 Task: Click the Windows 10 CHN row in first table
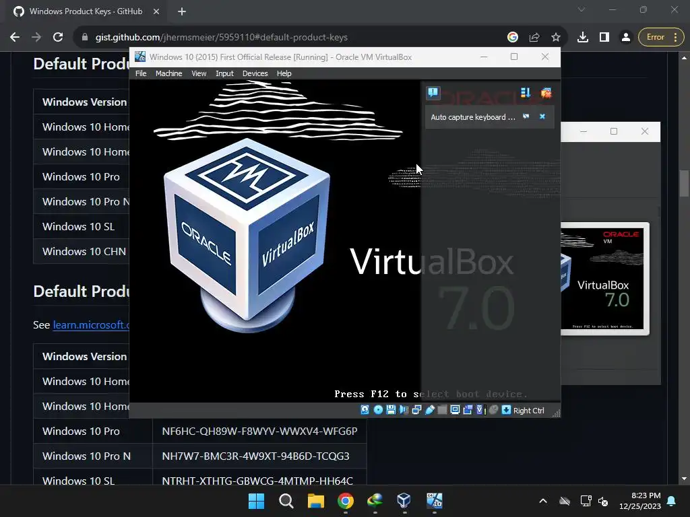click(x=82, y=252)
